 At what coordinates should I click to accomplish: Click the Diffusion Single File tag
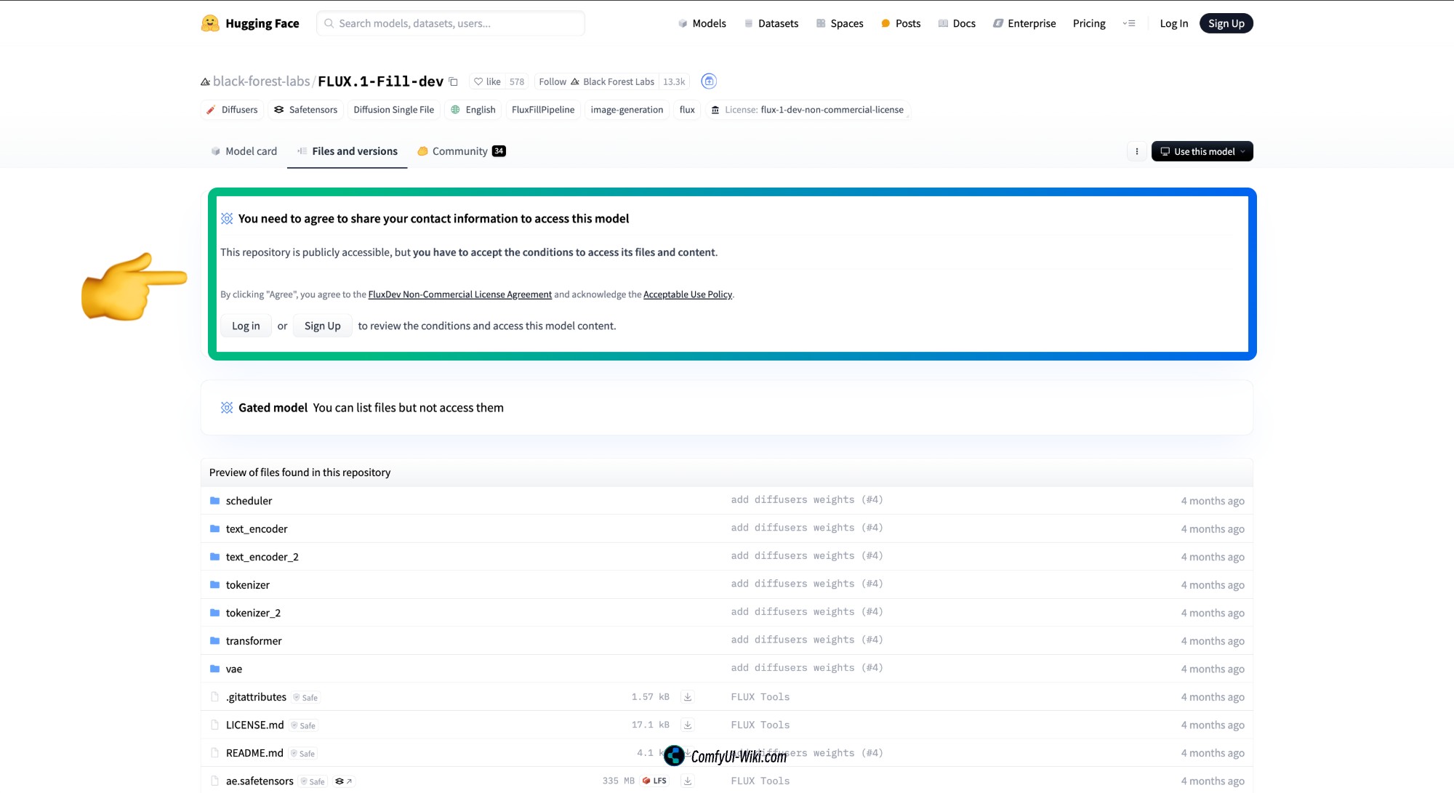[393, 110]
